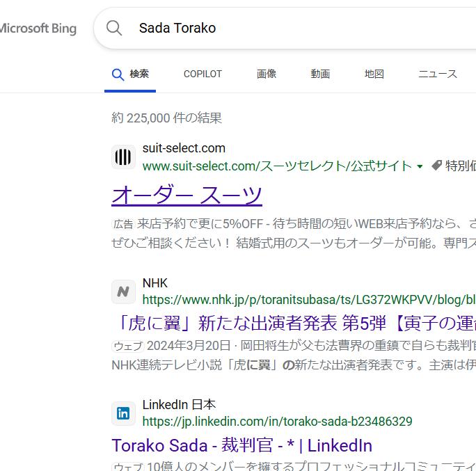Screen dimensions: 476x471
Task: Click the jp.linkedin.com torako-sada URL
Action: point(277,421)
